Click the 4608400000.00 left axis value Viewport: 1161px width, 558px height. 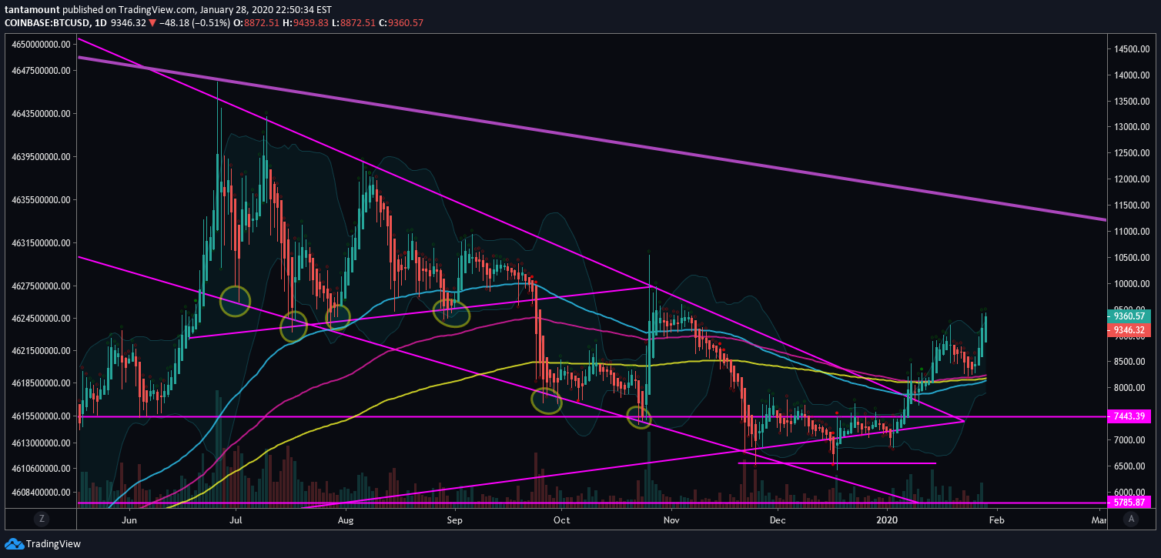(42, 492)
